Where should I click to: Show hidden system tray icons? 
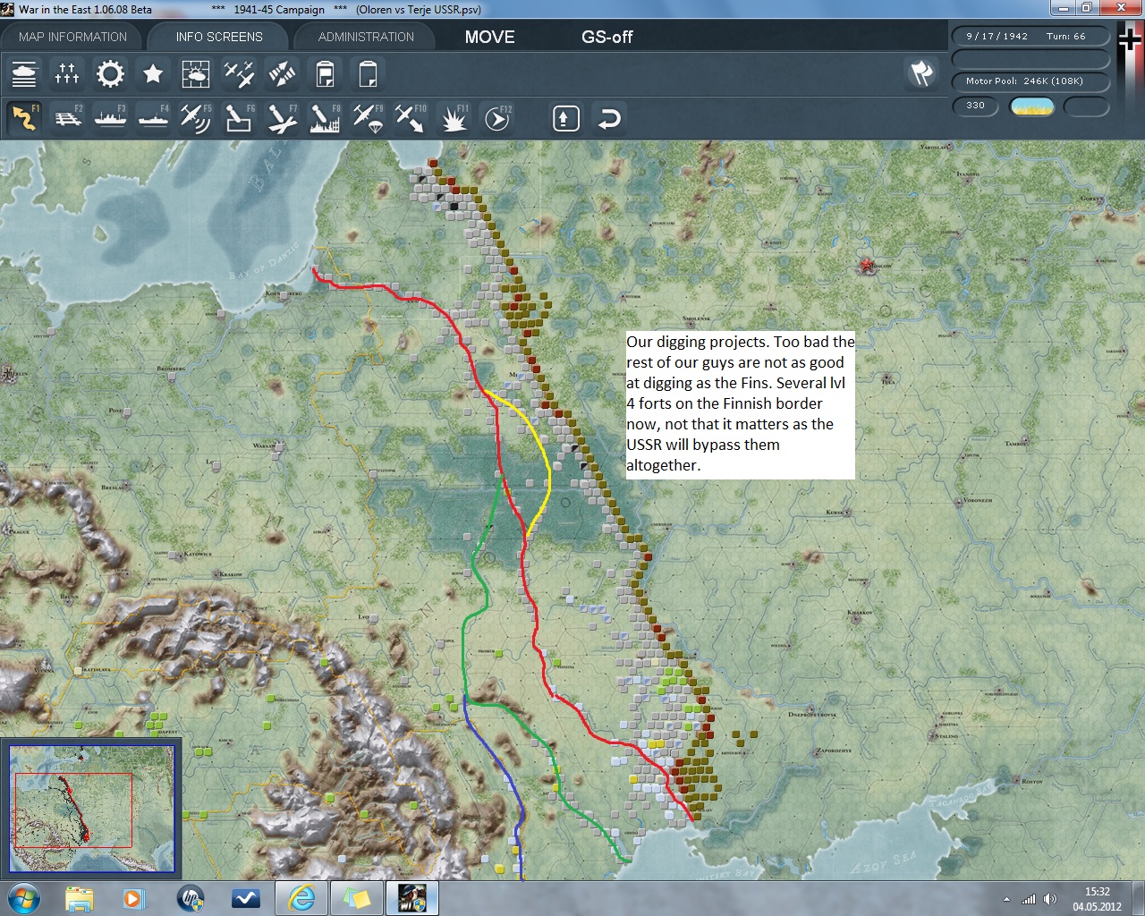pos(1007,899)
